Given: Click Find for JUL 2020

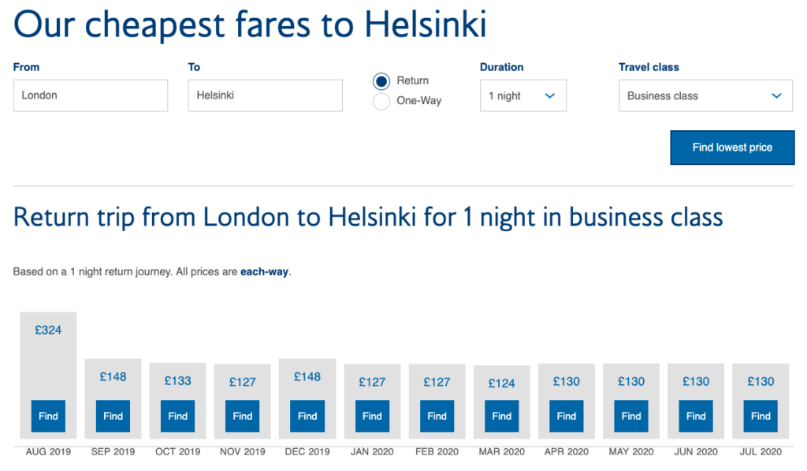Looking at the screenshot, I should pos(761,416).
